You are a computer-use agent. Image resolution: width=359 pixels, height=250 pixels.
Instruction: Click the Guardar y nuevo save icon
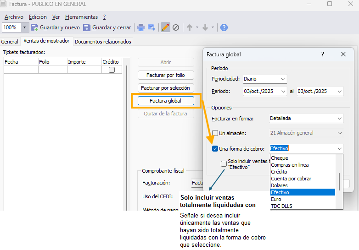pos(34,27)
